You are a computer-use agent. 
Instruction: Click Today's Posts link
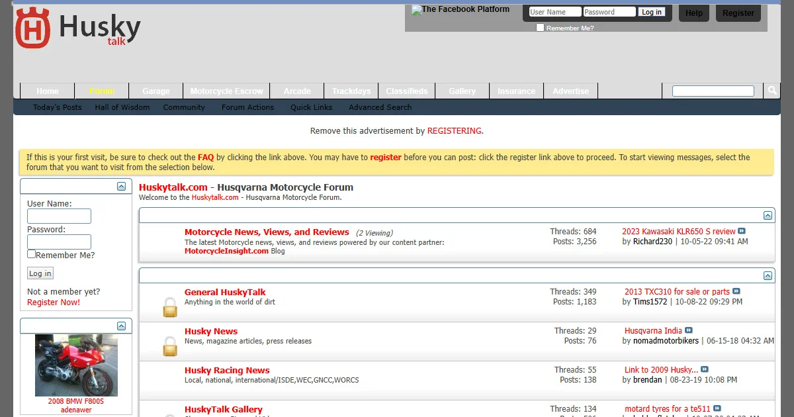pyautogui.click(x=58, y=107)
